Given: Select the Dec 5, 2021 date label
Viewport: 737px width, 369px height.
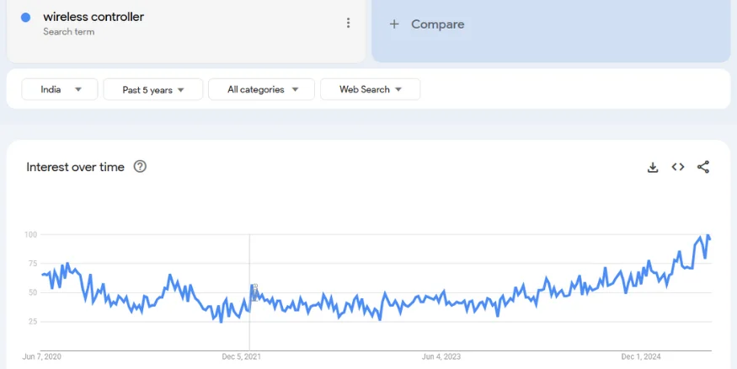Looking at the screenshot, I should click(x=242, y=356).
